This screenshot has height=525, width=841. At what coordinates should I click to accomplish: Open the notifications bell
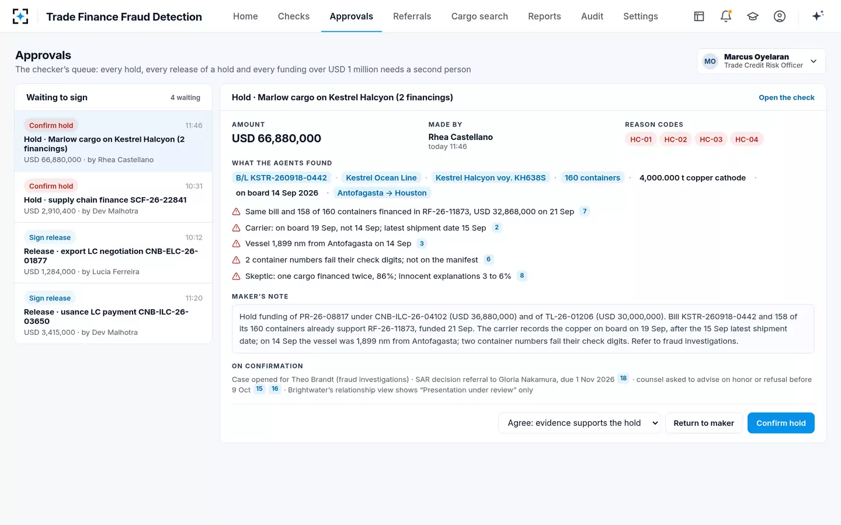726,16
